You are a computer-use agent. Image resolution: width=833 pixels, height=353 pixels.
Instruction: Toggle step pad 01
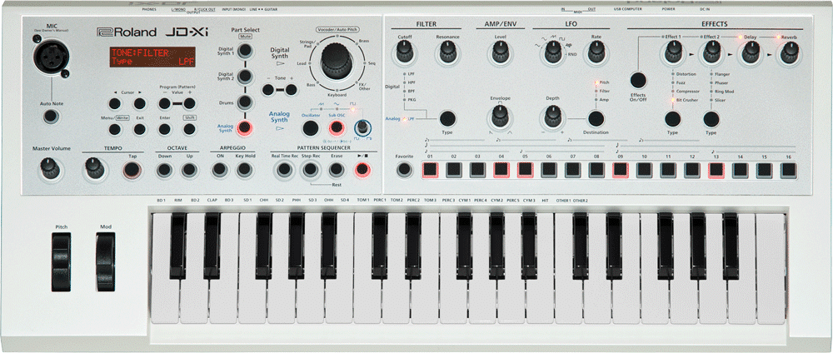tap(430, 170)
